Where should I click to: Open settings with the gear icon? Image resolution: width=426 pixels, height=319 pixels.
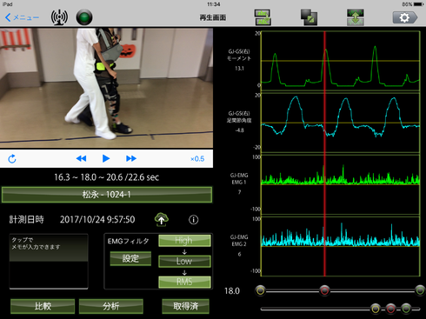click(405, 17)
